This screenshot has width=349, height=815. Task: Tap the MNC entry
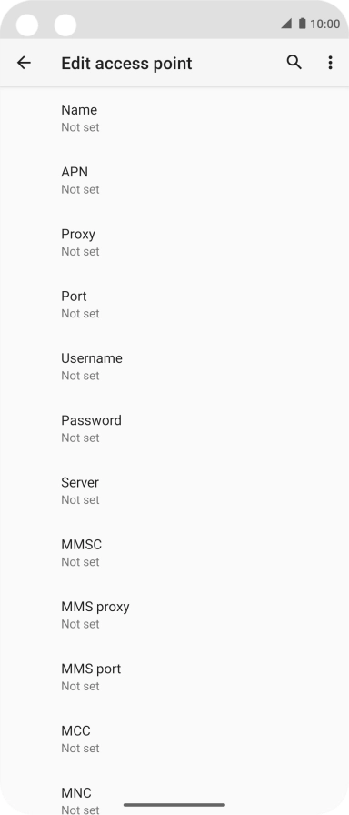pyautogui.click(x=174, y=792)
